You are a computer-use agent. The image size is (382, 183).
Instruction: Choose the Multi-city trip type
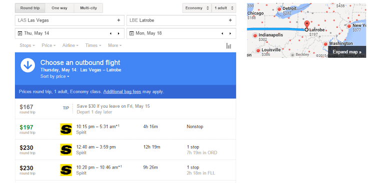(x=88, y=8)
